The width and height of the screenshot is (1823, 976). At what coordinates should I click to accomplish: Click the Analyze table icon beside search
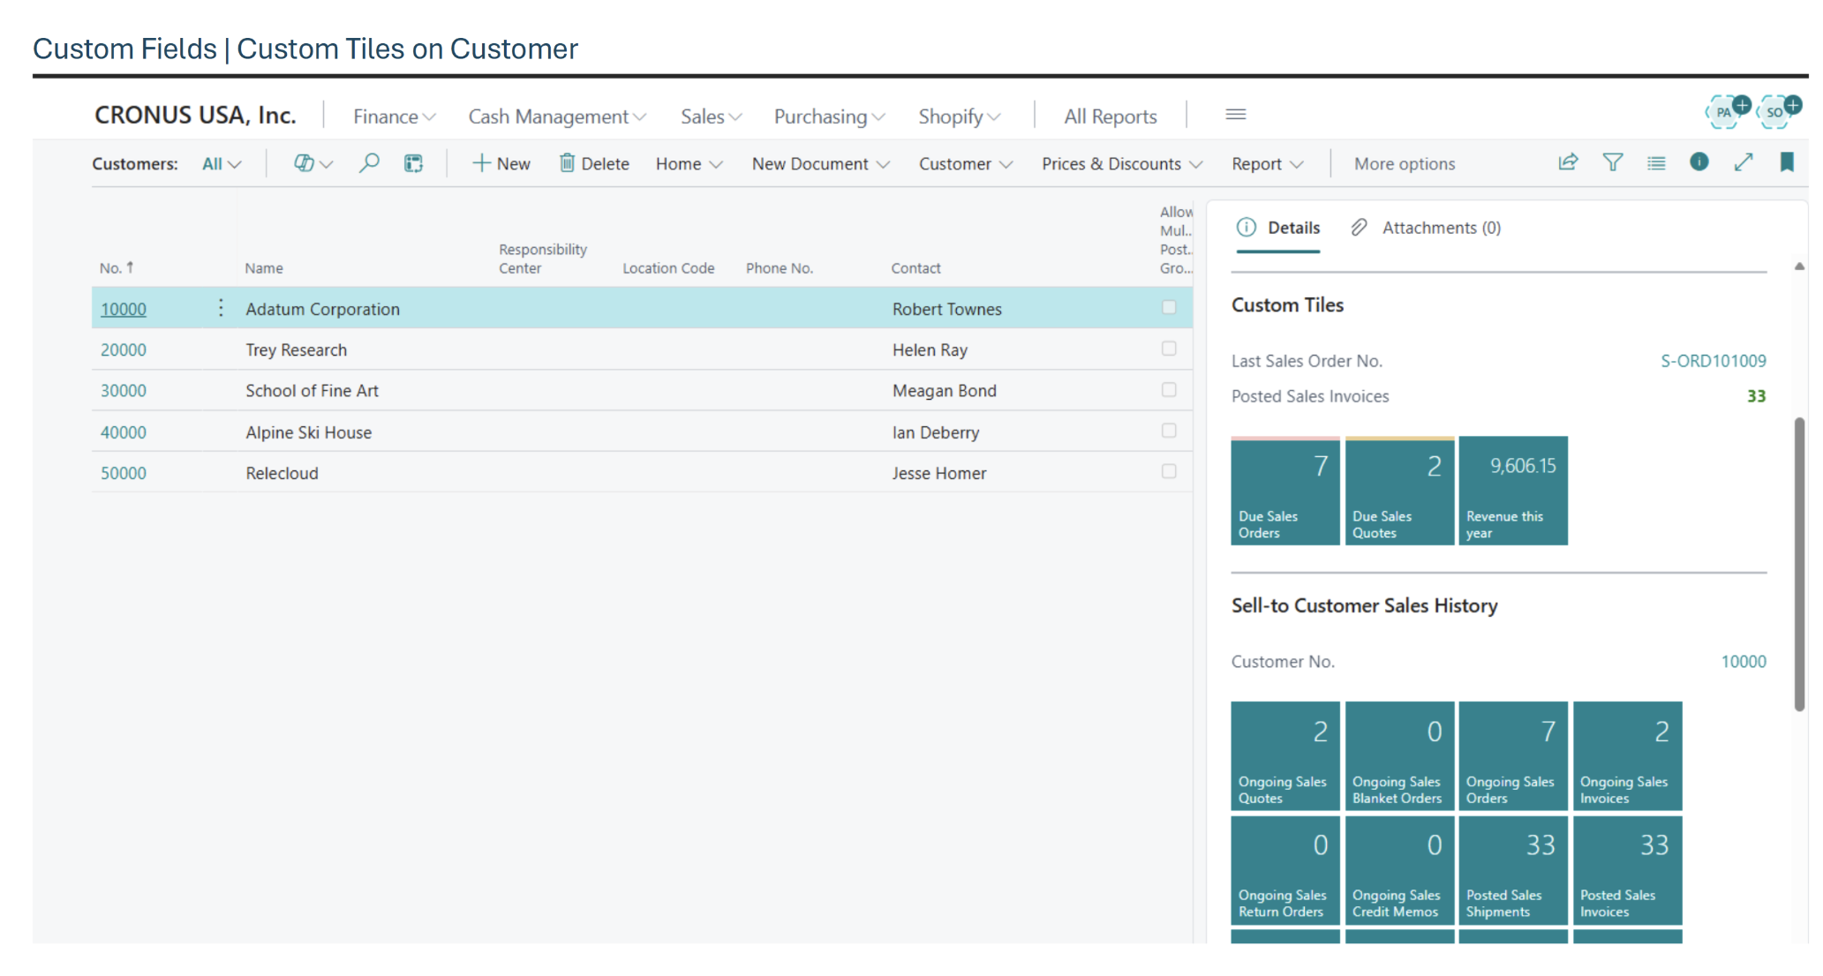[x=413, y=163]
